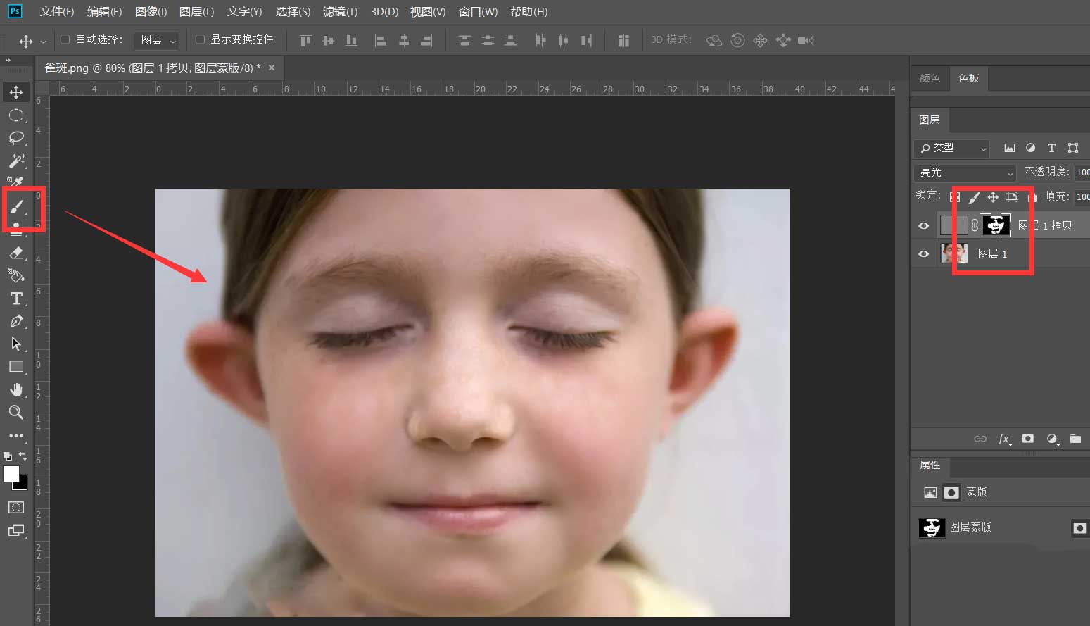Viewport: 1090px width, 626px height.
Task: Select the Lasso tool
Action: 16,138
